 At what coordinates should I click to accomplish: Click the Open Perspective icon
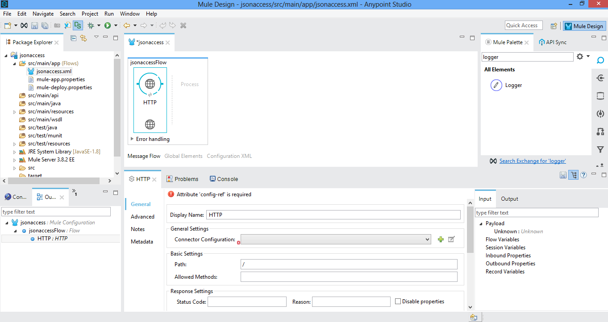[x=554, y=26]
